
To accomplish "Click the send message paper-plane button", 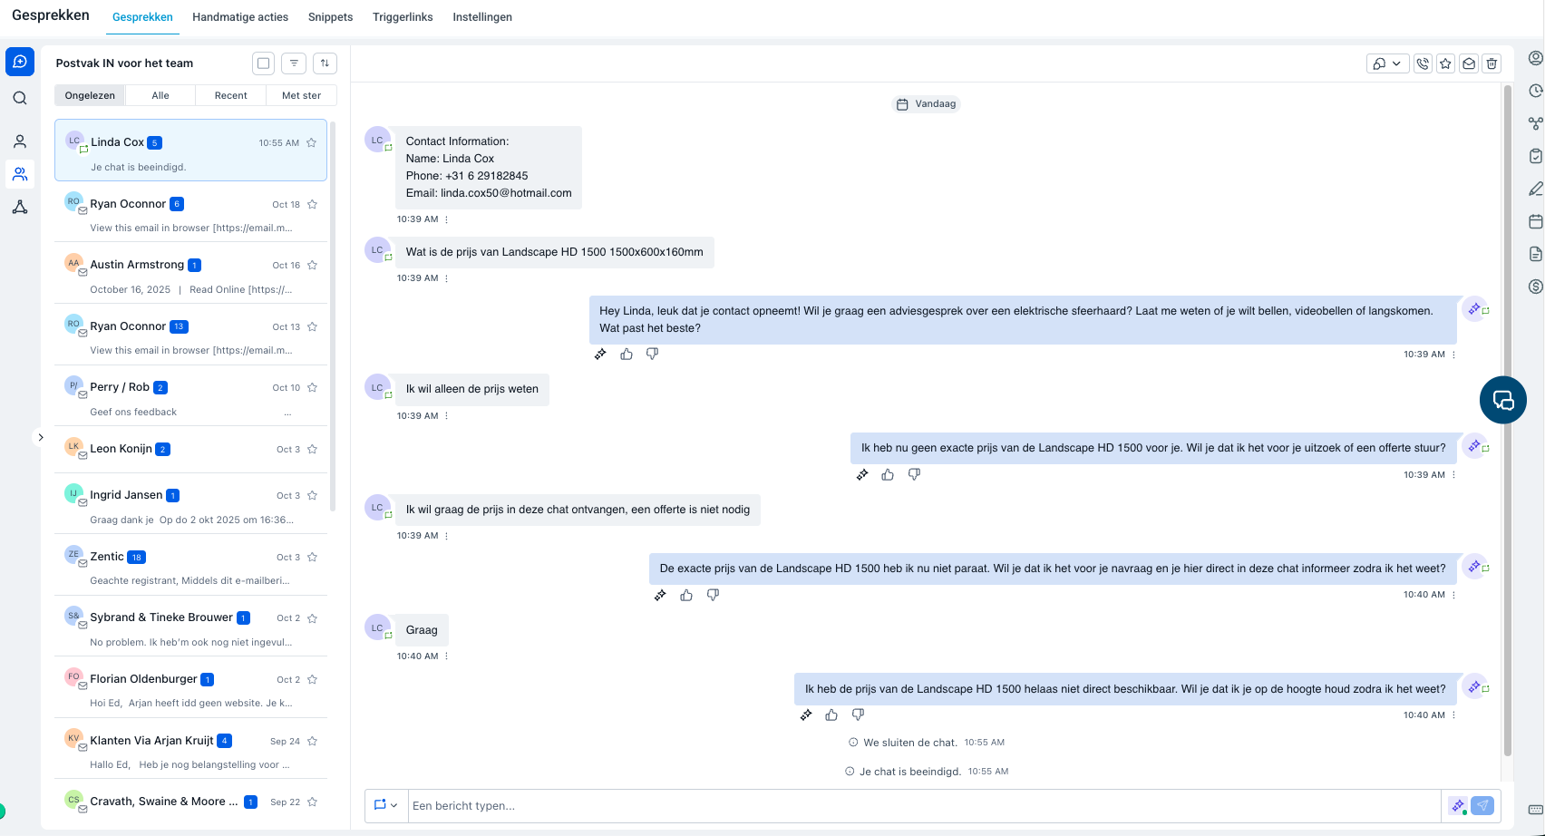I will pos(1482,805).
